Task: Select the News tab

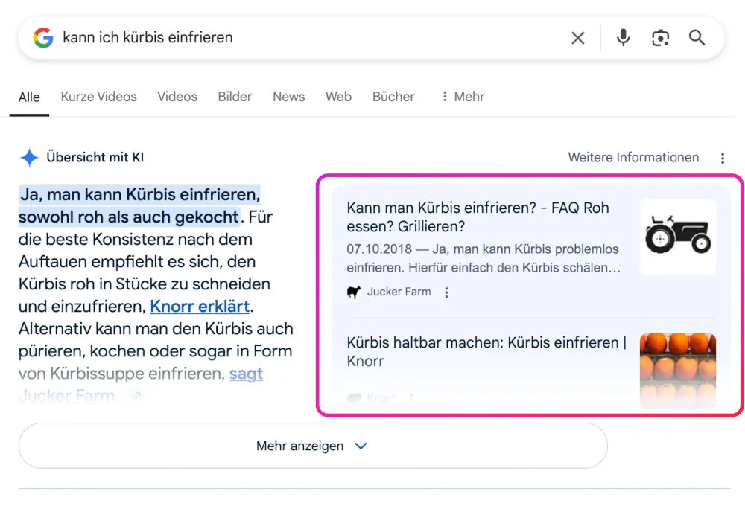Action: pyautogui.click(x=288, y=97)
